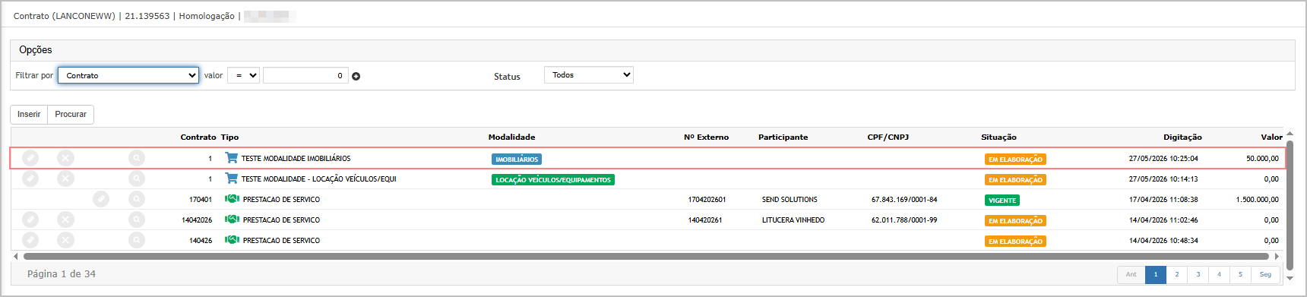Click handshake icon for contract 14042026
This screenshot has width=1307, height=297.
pyautogui.click(x=232, y=220)
